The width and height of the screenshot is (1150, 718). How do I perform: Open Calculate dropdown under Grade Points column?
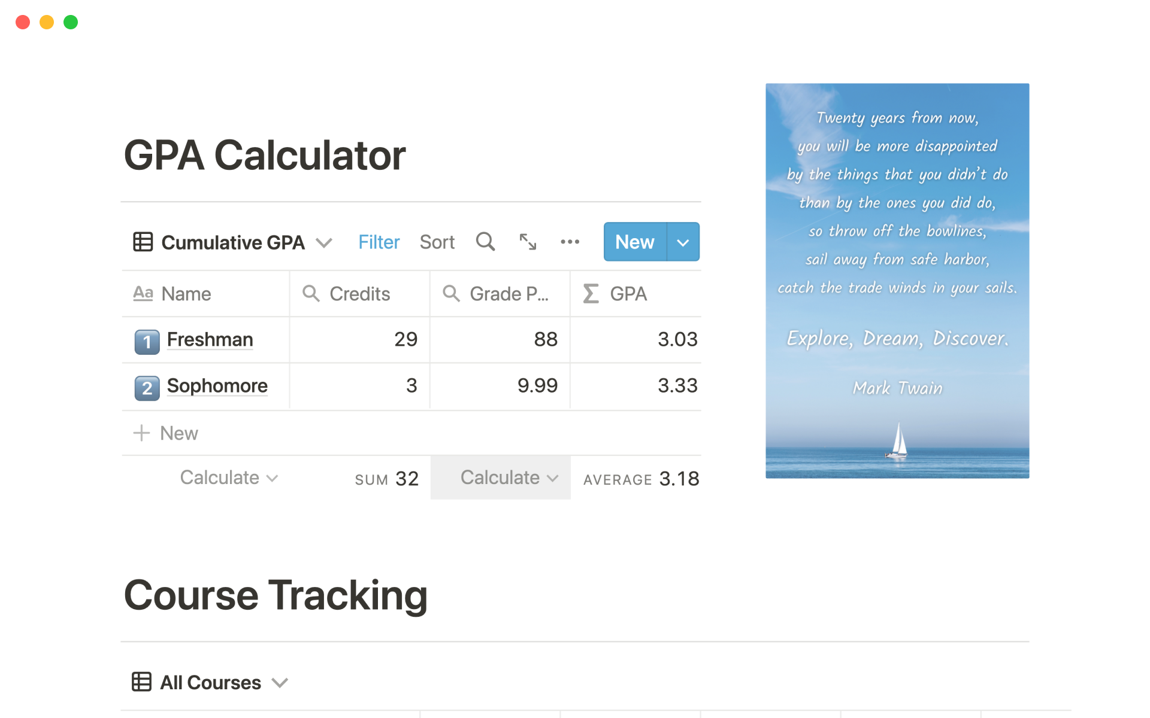tap(509, 477)
